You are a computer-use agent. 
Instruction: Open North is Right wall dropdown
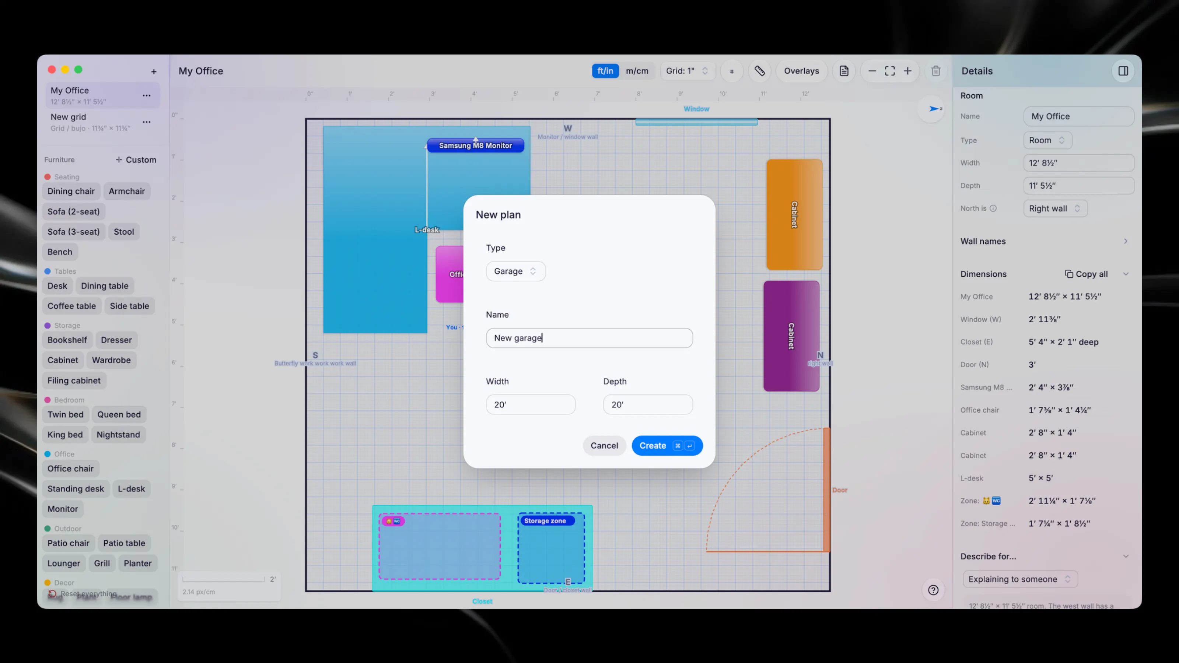point(1055,208)
